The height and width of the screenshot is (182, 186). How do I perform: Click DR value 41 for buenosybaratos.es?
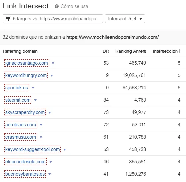(106, 174)
